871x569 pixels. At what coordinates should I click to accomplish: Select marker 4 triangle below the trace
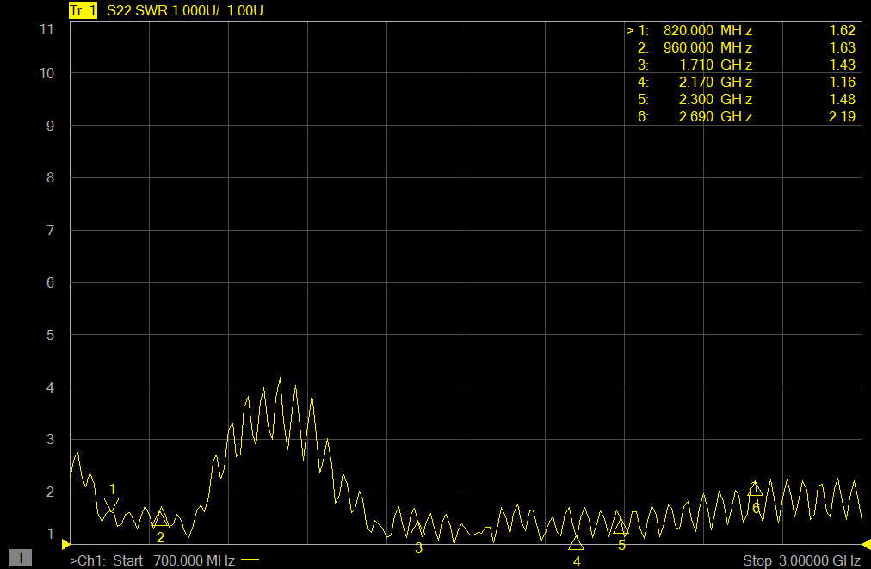point(576,543)
